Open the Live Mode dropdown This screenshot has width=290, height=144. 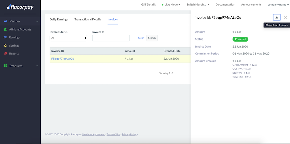tap(171, 5)
